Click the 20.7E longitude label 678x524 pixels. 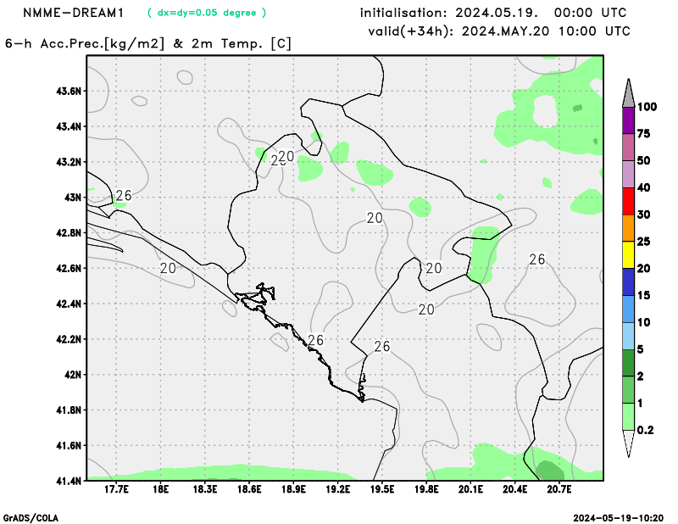coord(559,489)
